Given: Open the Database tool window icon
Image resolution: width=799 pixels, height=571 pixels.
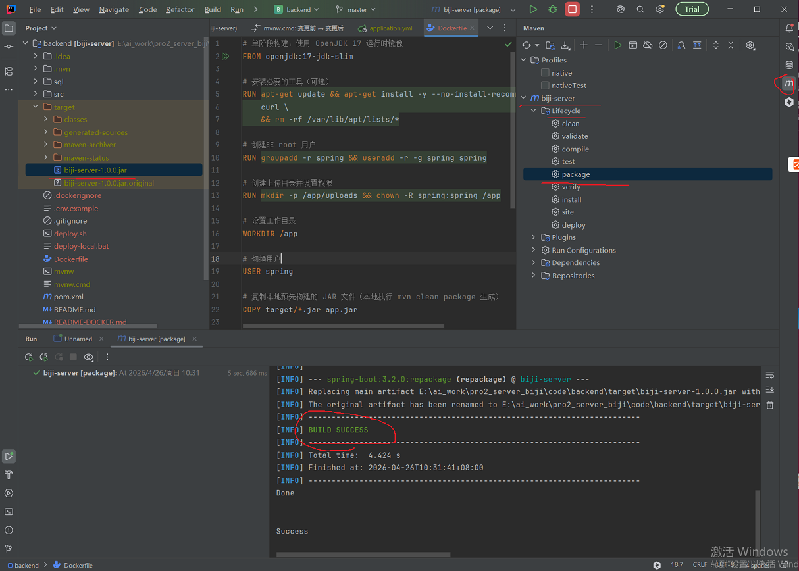Looking at the screenshot, I should [789, 65].
